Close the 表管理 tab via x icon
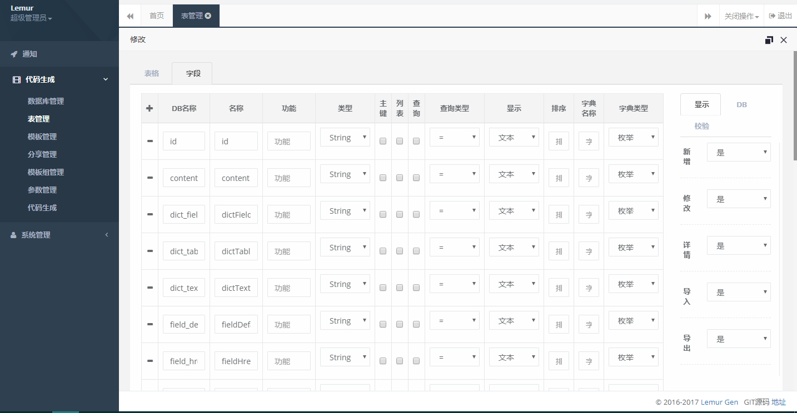This screenshot has width=797, height=413. [208, 16]
